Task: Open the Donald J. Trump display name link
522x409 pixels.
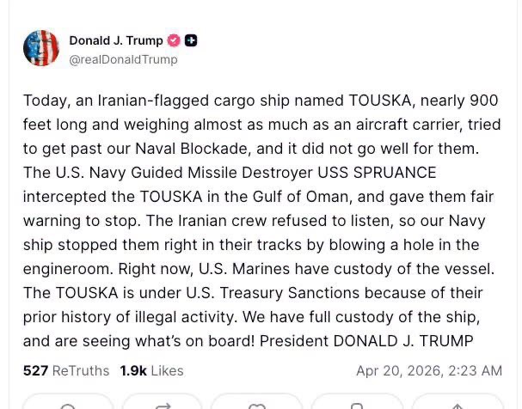Action: [x=115, y=40]
